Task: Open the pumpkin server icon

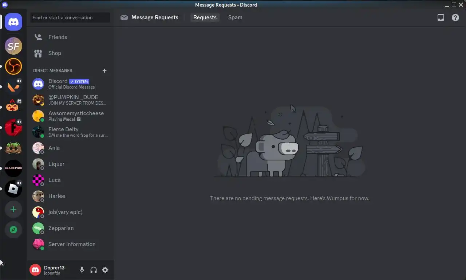Action: click(x=13, y=107)
